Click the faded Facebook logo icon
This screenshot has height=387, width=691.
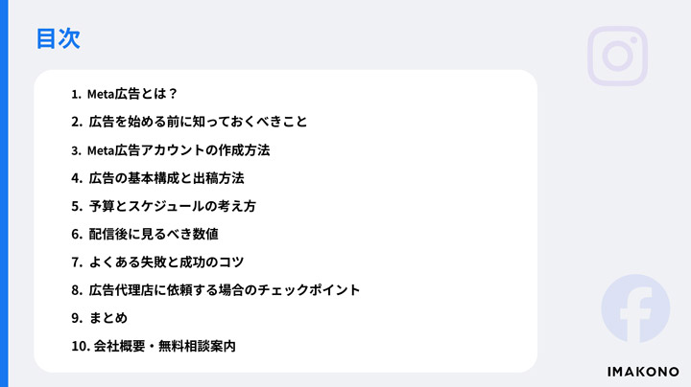point(635,308)
